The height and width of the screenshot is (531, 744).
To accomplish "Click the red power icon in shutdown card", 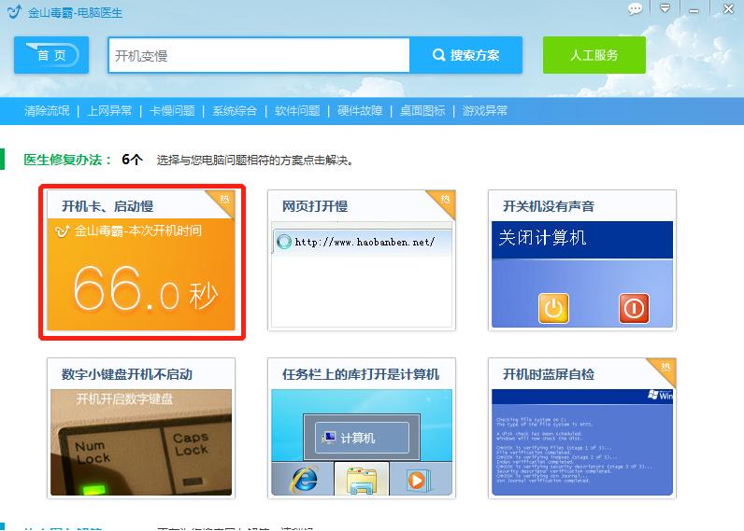I will (x=634, y=308).
